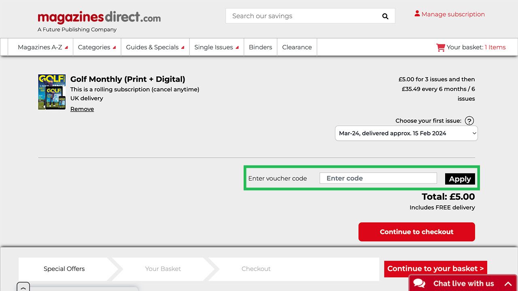
Task: Click the small collapse tab at the bottom left
Action: pos(23,287)
